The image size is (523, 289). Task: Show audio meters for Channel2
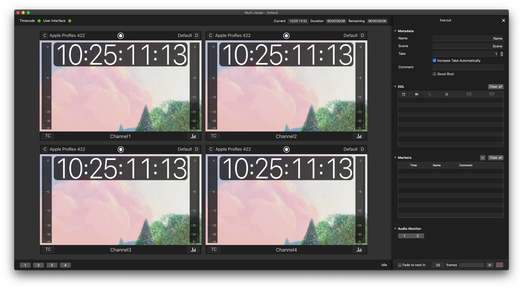pos(359,136)
